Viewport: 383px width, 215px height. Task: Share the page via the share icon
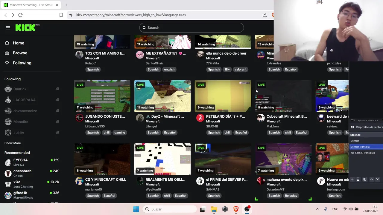tap(265, 15)
